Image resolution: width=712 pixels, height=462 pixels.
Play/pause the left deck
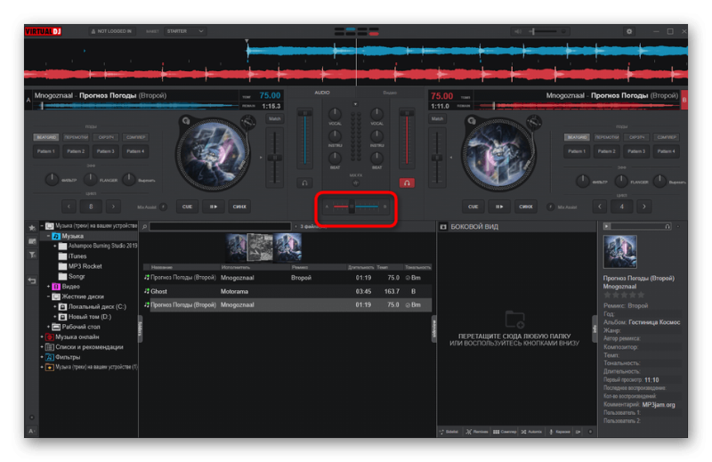[214, 207]
